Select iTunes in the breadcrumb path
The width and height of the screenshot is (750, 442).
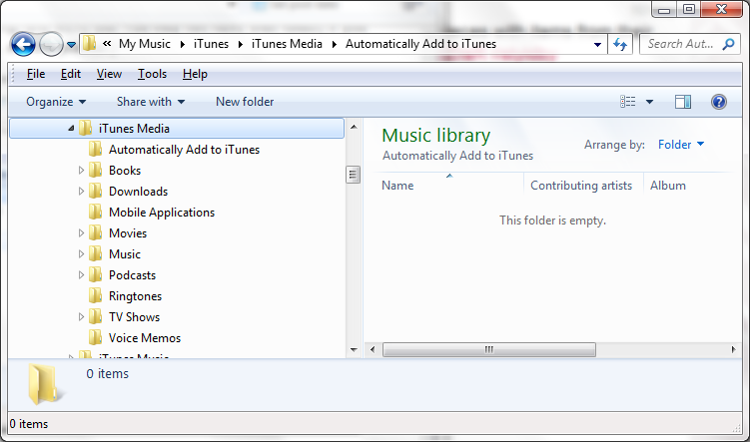tap(211, 44)
